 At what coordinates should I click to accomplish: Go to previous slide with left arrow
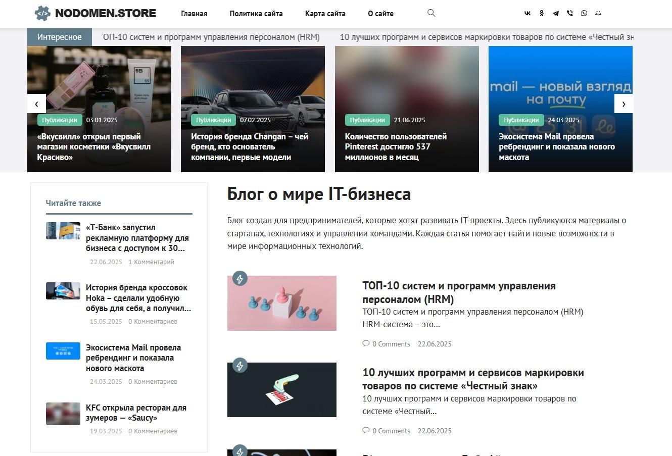coord(36,104)
